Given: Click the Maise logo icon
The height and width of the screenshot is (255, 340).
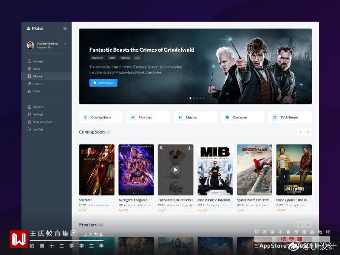Looking at the screenshot, I should pos(28,29).
